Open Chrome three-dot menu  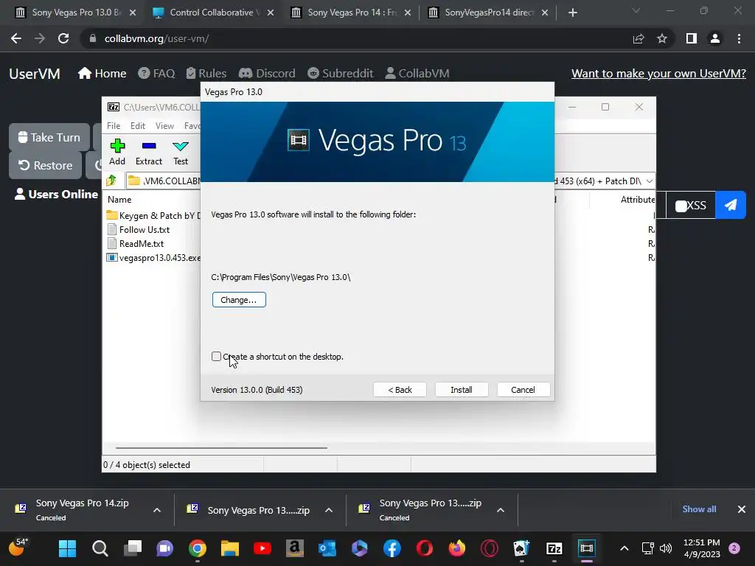[x=739, y=38]
